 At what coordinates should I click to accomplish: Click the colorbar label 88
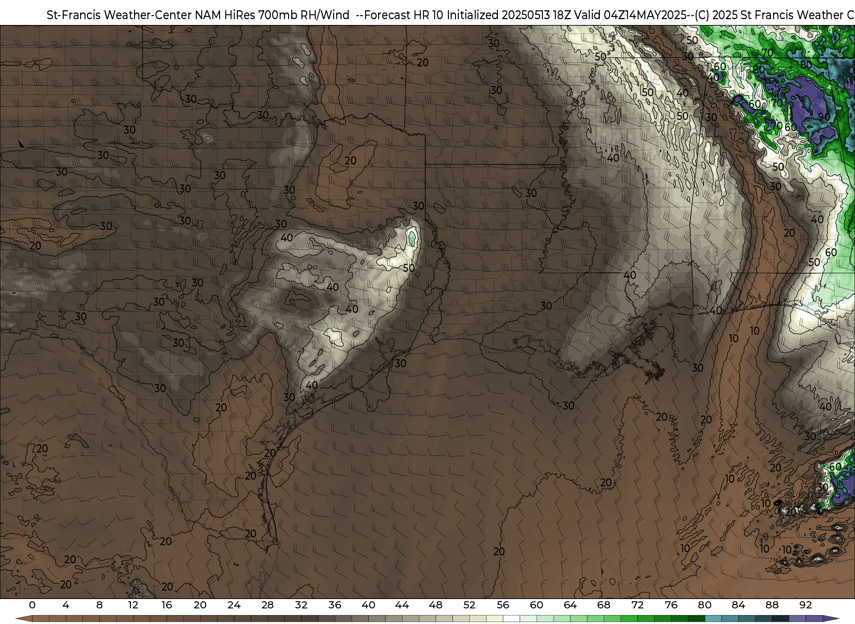[772, 605]
